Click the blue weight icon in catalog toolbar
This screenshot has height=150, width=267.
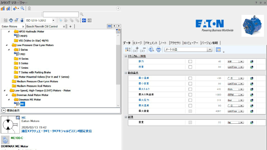pos(22,20)
